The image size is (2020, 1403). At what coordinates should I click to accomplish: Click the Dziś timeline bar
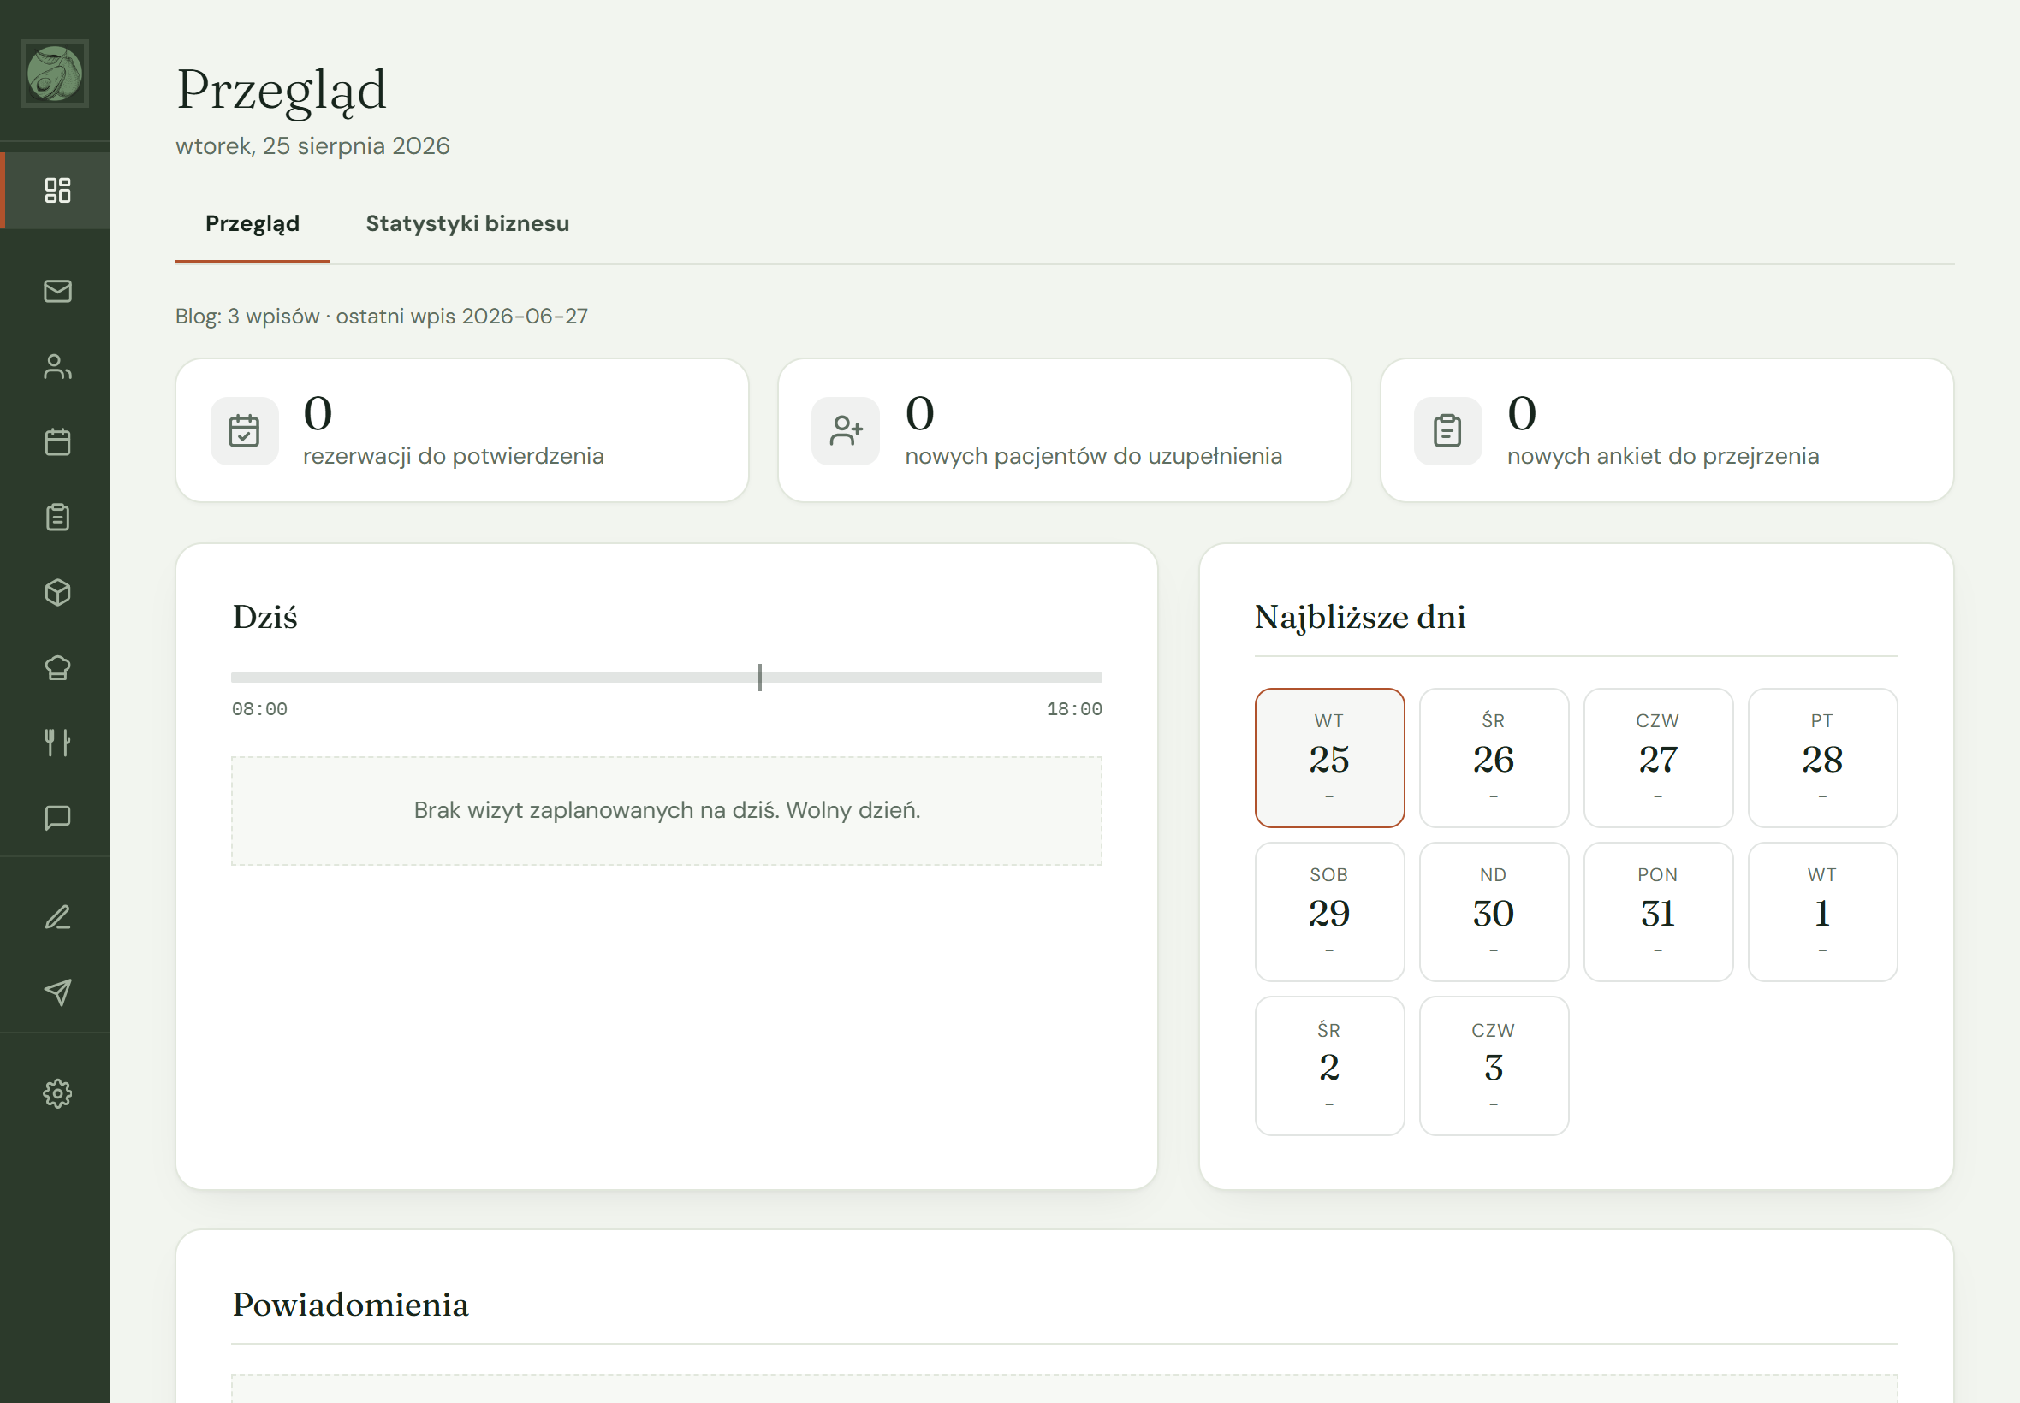[667, 678]
